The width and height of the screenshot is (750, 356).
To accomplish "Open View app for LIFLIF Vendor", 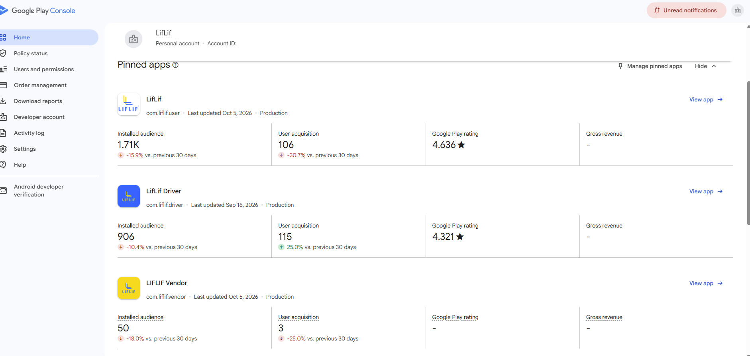I will [706, 283].
